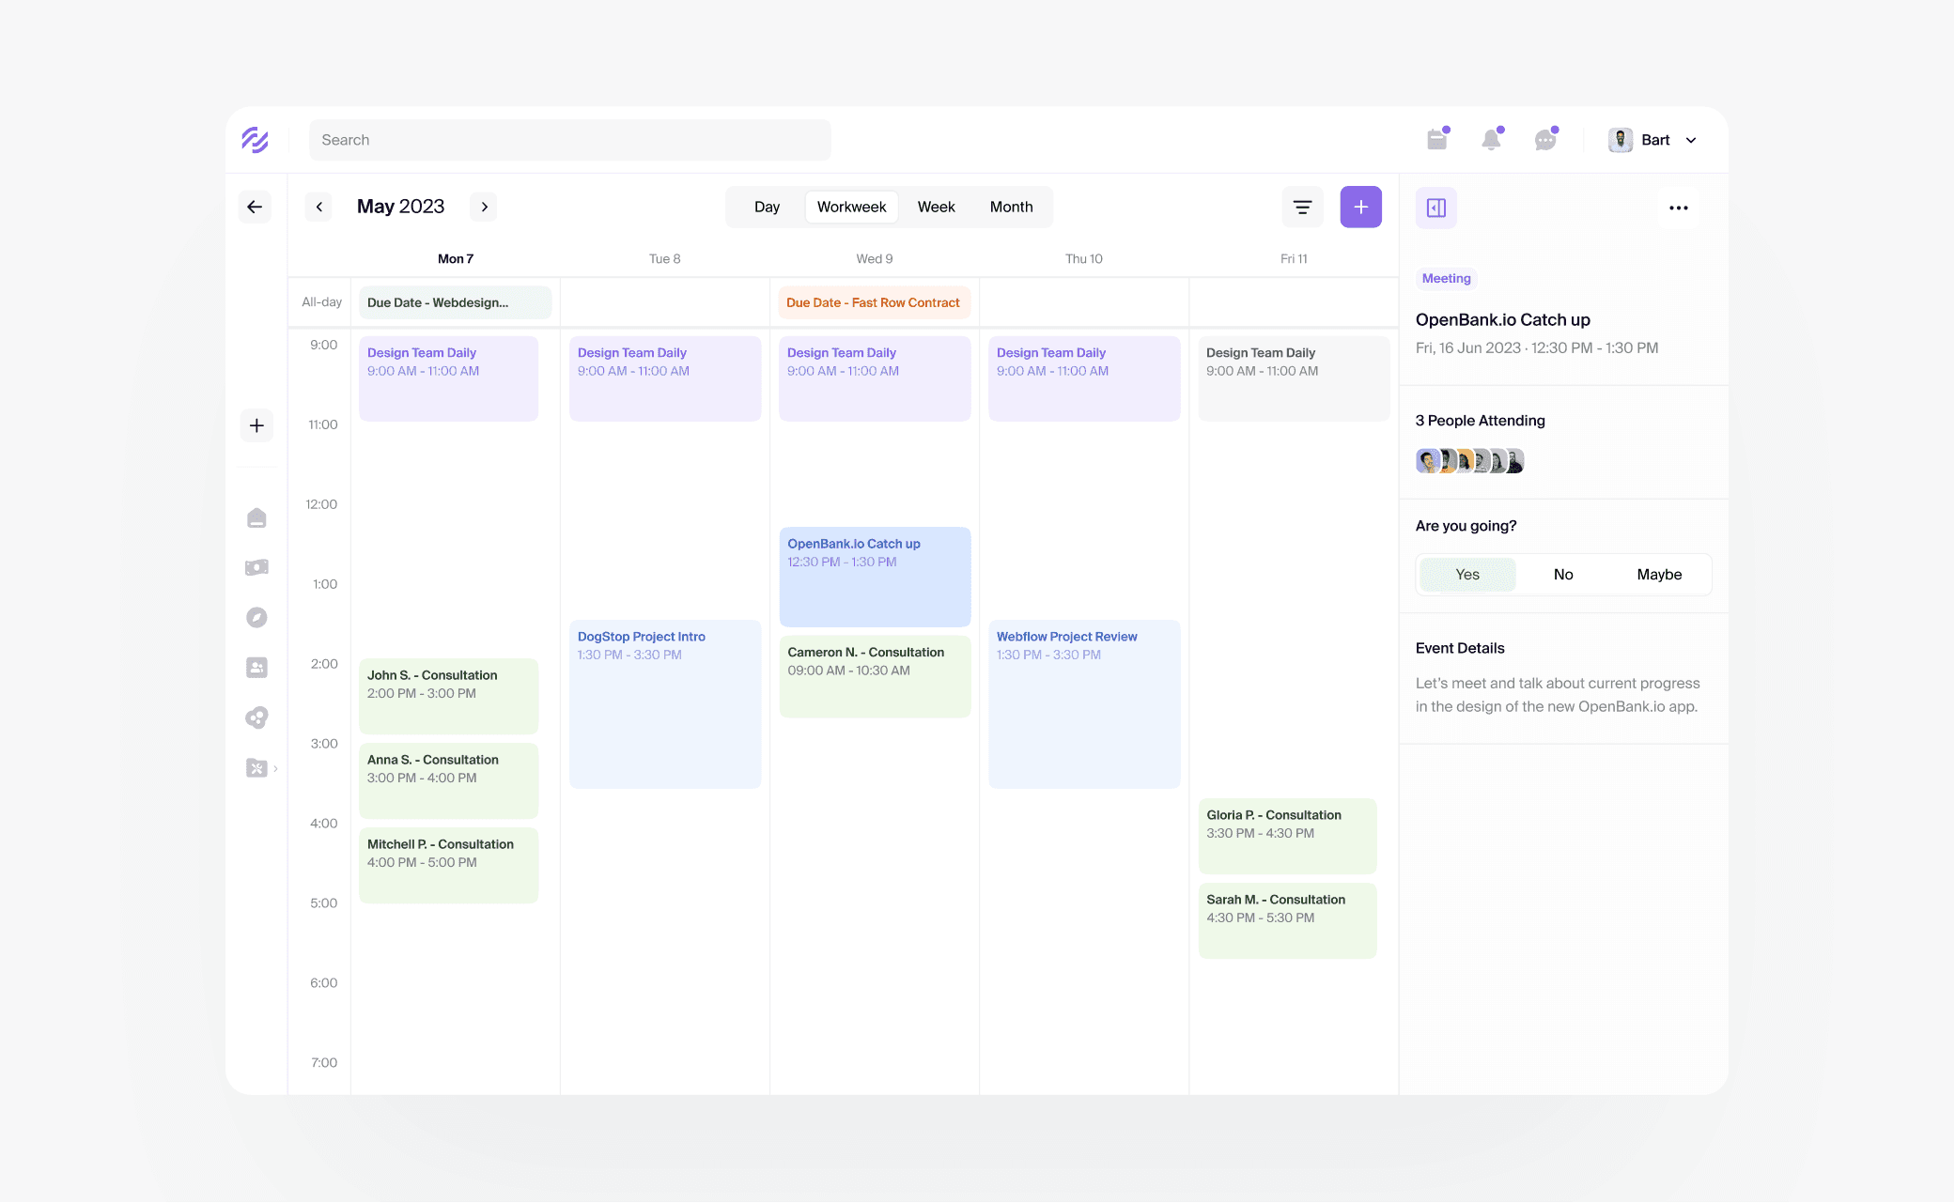Collapse the event details side panel
Screen dimensions: 1955x1203
(x=1435, y=208)
